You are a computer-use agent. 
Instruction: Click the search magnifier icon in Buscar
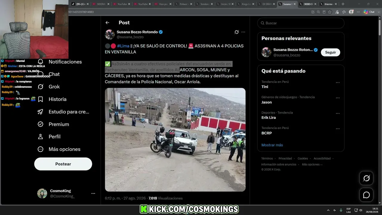coord(263,23)
